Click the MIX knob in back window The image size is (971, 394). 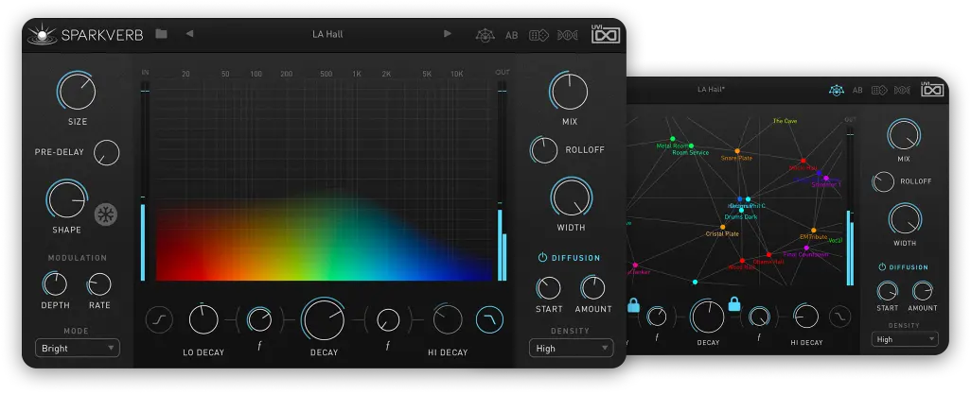[904, 135]
